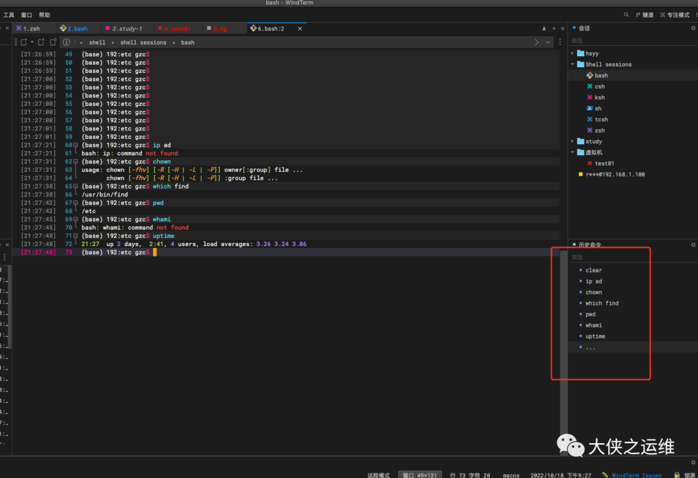Select the test01 session under 虚拟机
698x478 pixels.
[633, 163]
